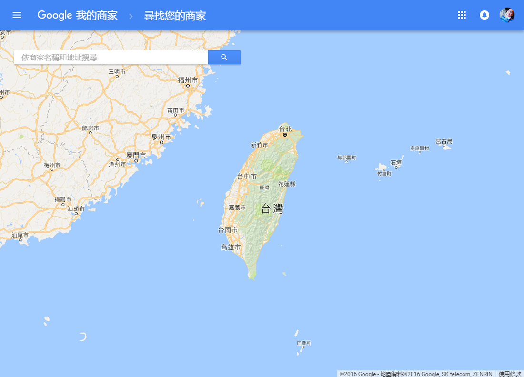Go to Google 我的商家 home

tap(78, 15)
